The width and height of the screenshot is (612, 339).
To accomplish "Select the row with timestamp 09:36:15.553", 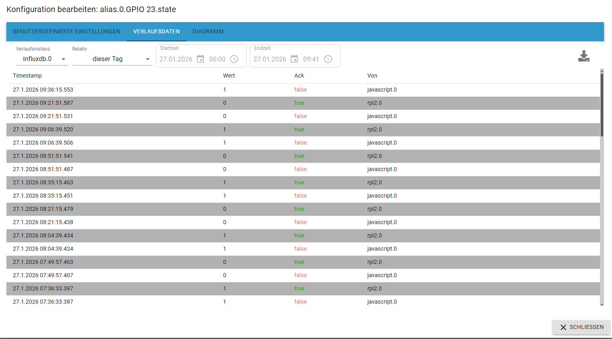I will pyautogui.click(x=303, y=90).
